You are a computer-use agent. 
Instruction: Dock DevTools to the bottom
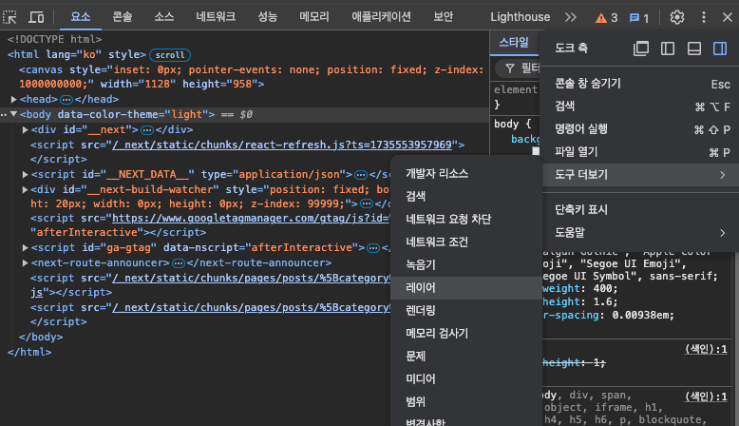(x=693, y=48)
